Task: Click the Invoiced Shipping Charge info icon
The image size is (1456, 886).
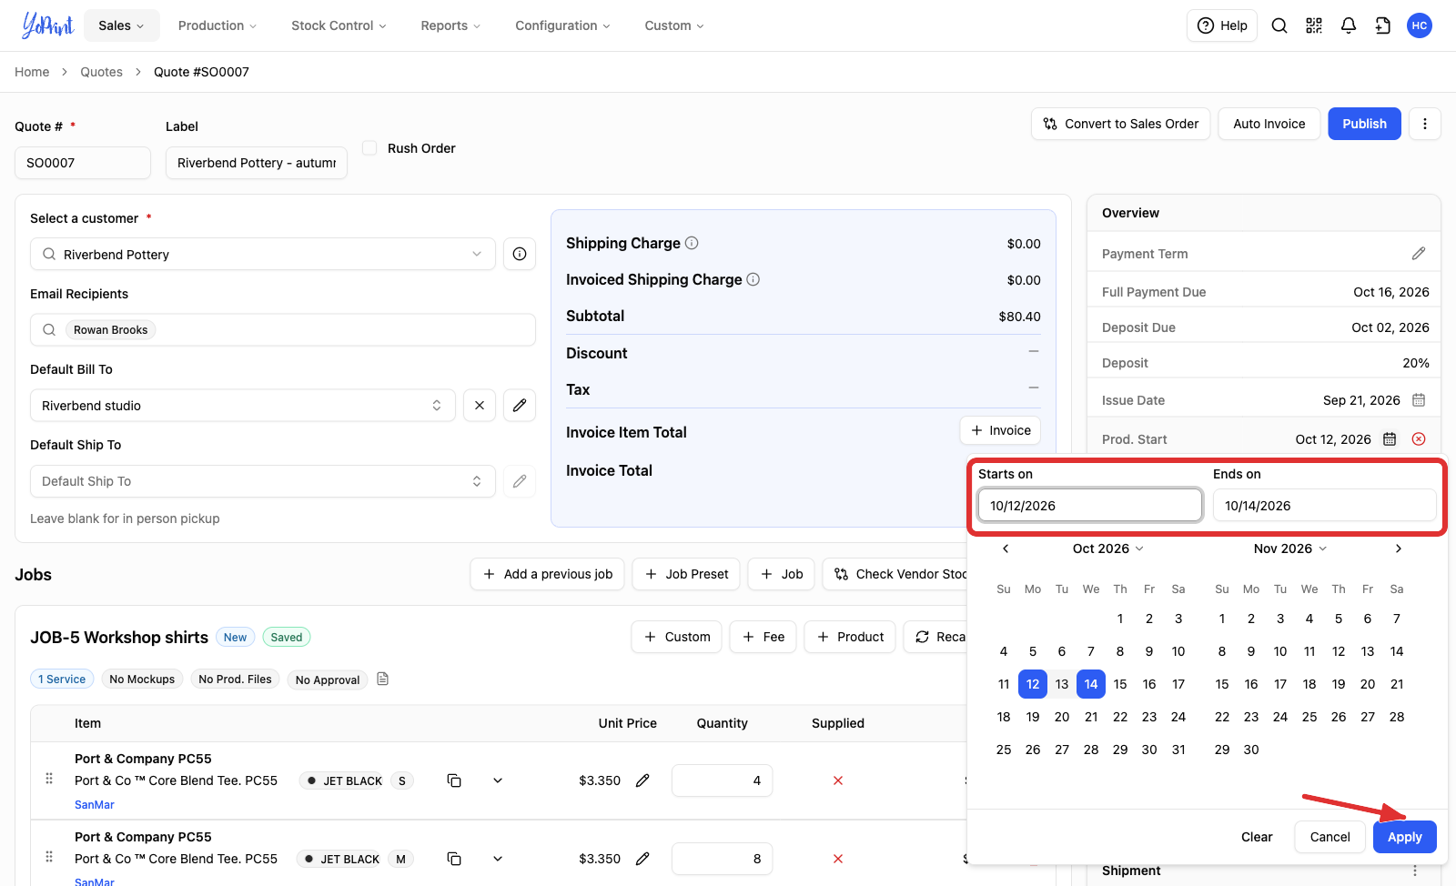Action: 753,279
